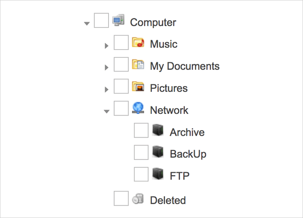This screenshot has width=303, height=218.
Task: Click the Deleted trash can icon
Action: pyautogui.click(x=138, y=199)
